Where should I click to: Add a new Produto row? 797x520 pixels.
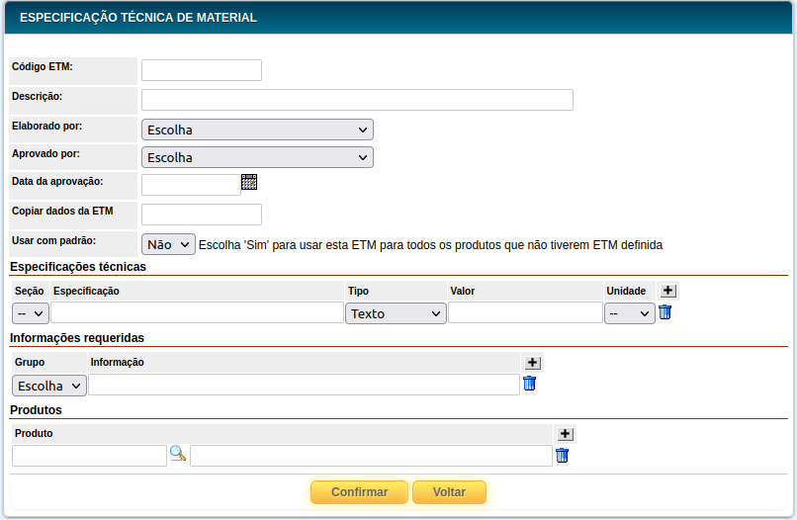(565, 434)
